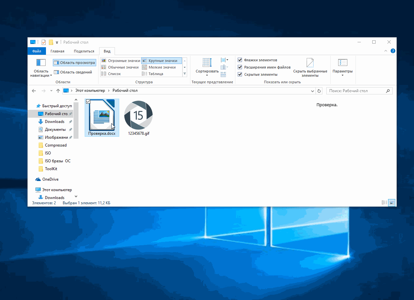414x300 pixels.
Task: Open Help via blue question mark
Action: coord(393,51)
